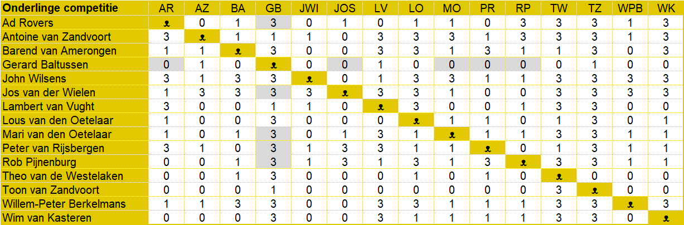Select the JWI column header
This screenshot has width=684, height=225.
309,9
